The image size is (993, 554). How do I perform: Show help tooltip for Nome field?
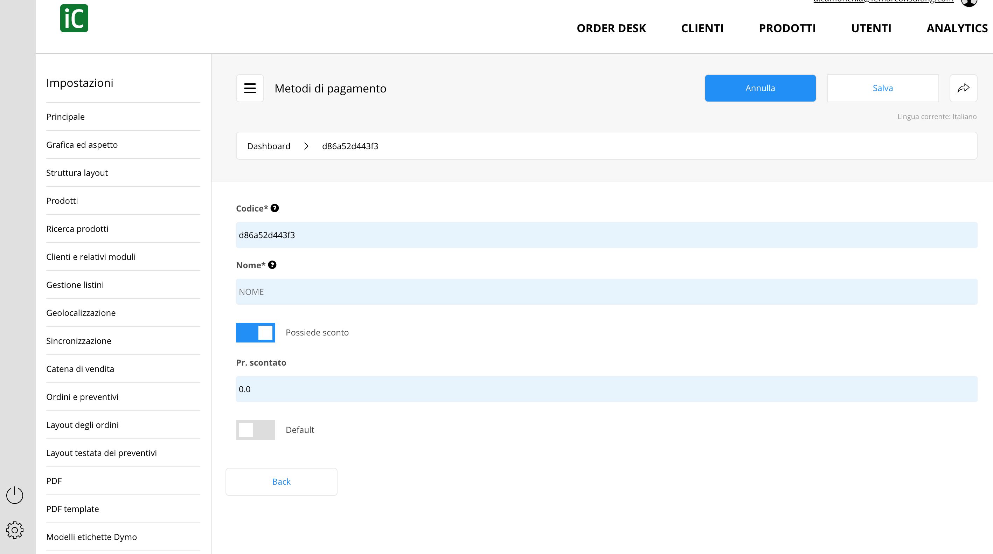point(272,265)
